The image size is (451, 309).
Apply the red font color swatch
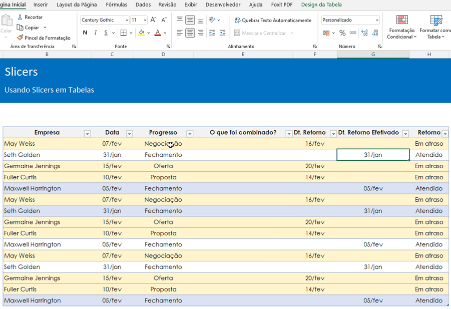pyautogui.click(x=158, y=33)
